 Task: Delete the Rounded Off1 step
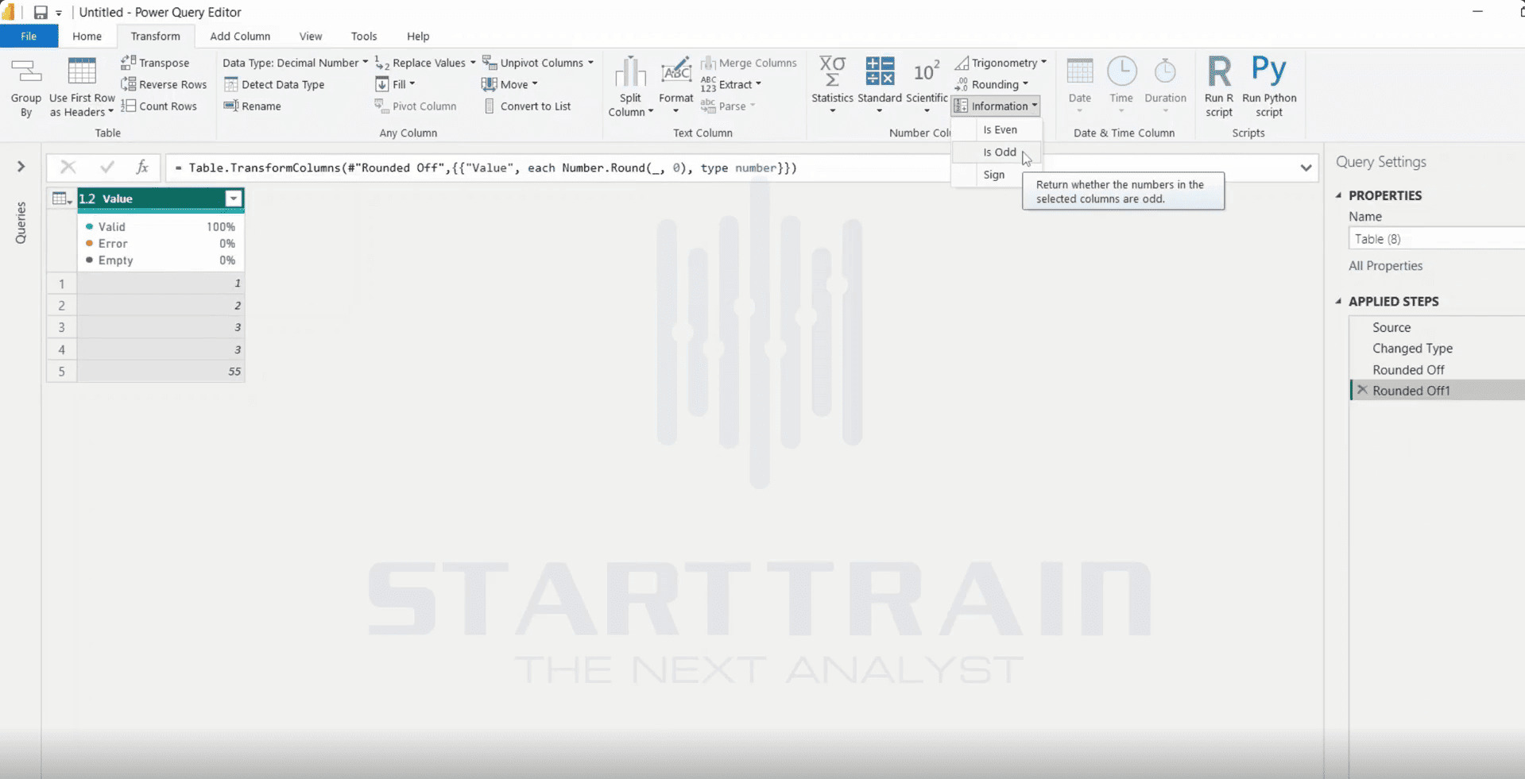1362,390
